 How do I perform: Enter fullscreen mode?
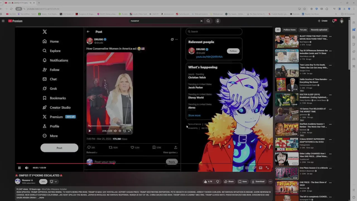point(267,168)
